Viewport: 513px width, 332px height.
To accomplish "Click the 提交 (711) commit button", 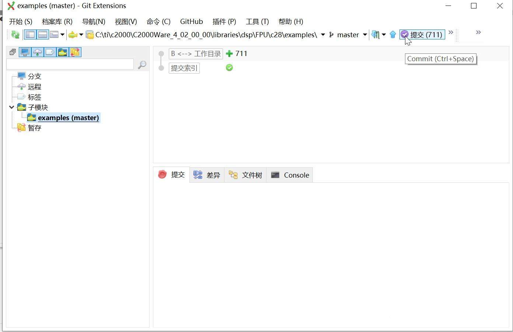I will click(422, 35).
